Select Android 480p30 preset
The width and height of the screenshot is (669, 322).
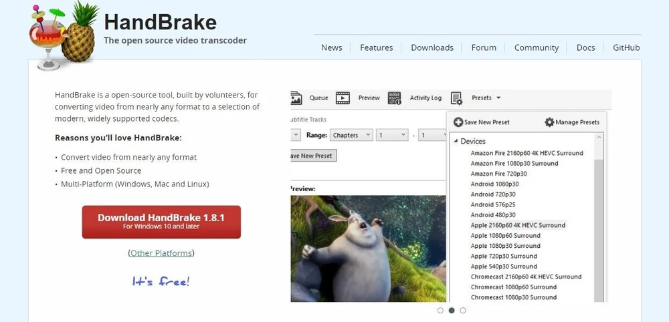coord(493,215)
